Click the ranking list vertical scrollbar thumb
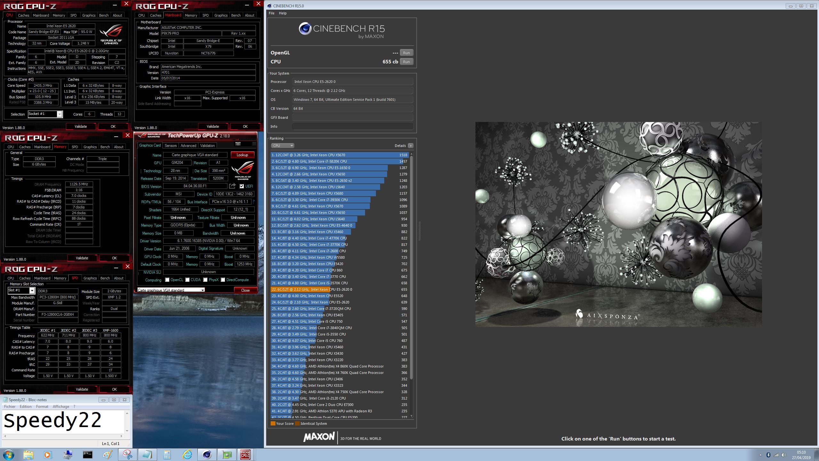This screenshot has height=461, width=819. point(411,267)
